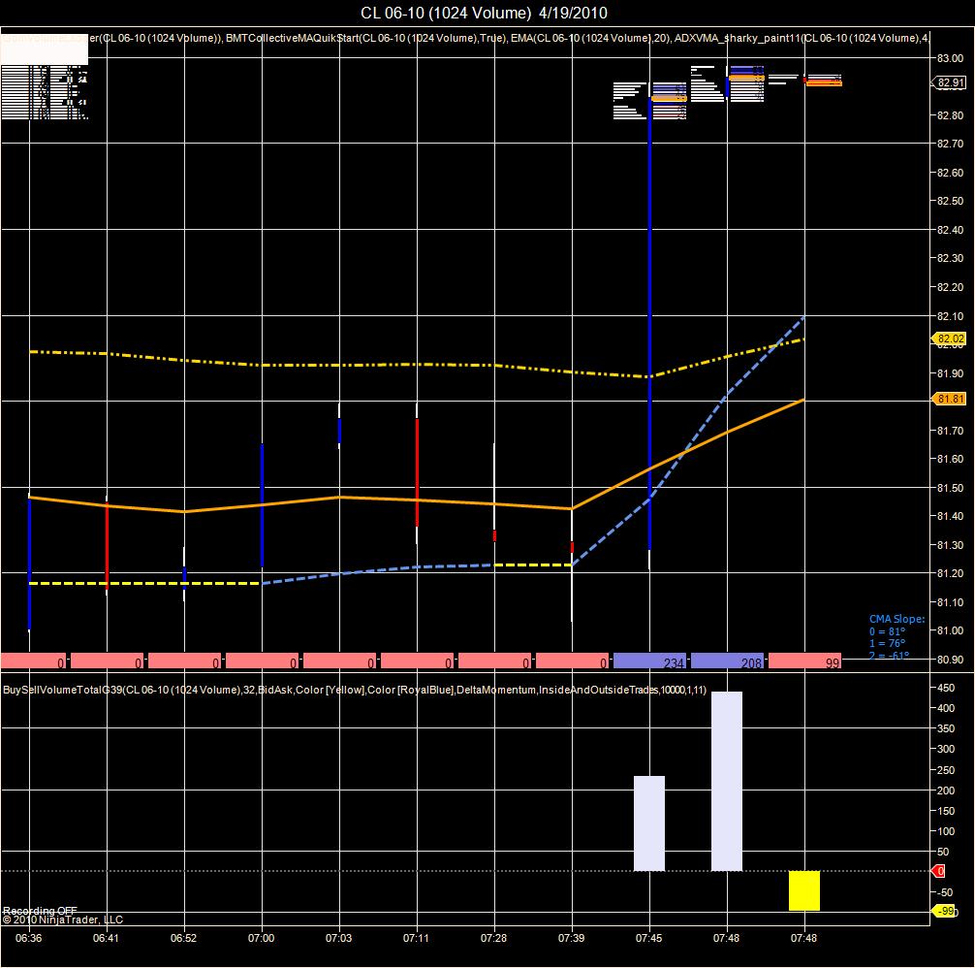Image resolution: width=975 pixels, height=968 pixels.
Task: Click the CMA Slope: heading text
Action: (896, 619)
